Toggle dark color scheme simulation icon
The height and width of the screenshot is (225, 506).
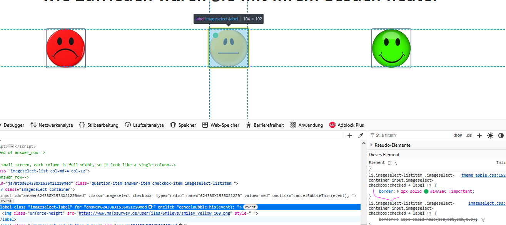501,136
